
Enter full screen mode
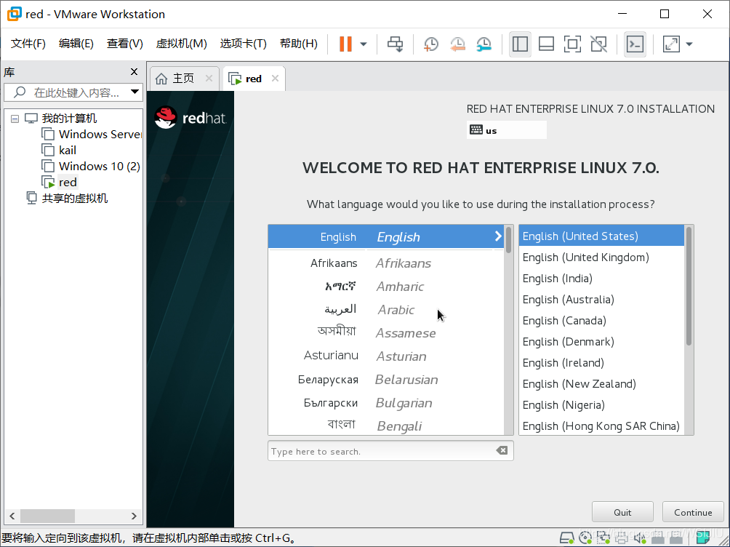pos(572,44)
